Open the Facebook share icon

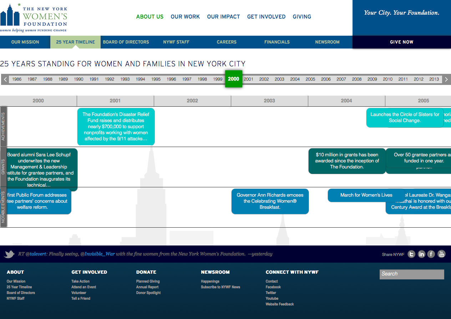point(431,254)
